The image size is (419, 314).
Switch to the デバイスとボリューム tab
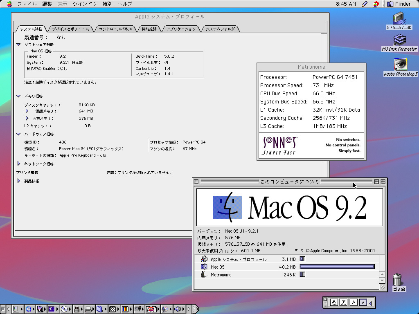coord(70,29)
